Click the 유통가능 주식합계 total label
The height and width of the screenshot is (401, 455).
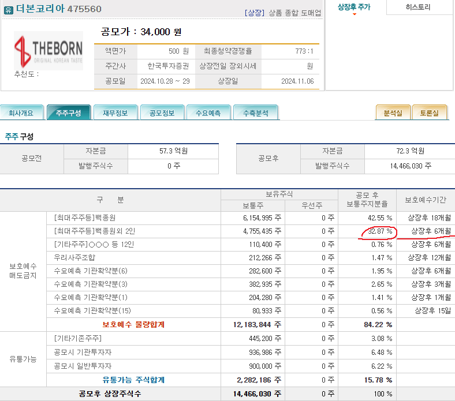point(133,380)
